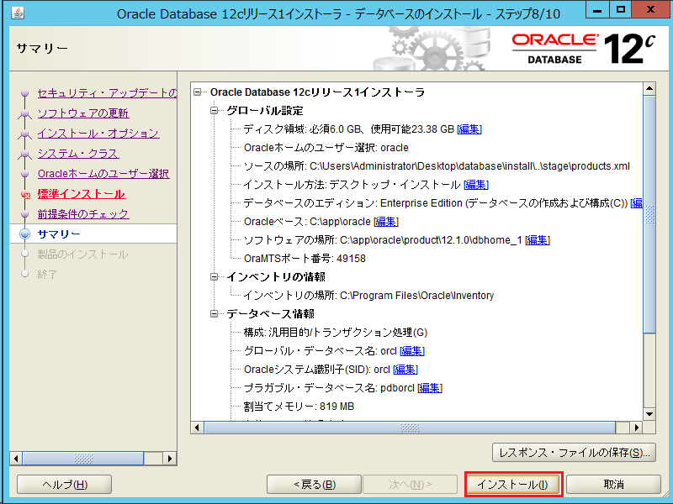The image size is (673, 504).
Task: Click summary horizontal scrollbar thumb
Action: pyautogui.click(x=410, y=428)
